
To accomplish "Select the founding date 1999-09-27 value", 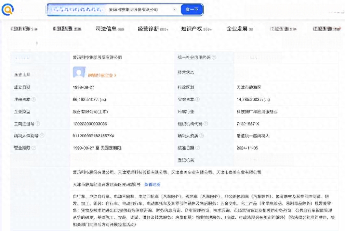I will click(83, 87).
